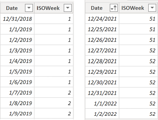Click the ISOWeek value beside 1/7/2019
This screenshot has width=158, height=120.
point(54,93)
